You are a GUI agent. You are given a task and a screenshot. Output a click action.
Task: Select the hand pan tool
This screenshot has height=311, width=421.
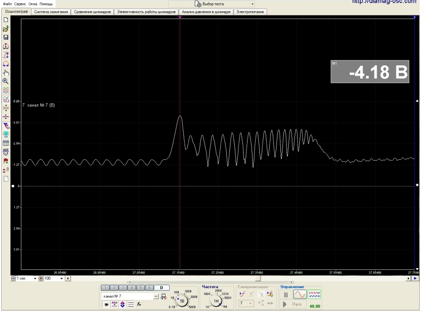pyautogui.click(x=6, y=73)
